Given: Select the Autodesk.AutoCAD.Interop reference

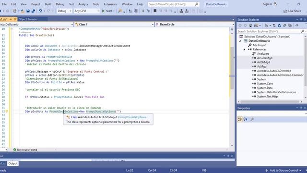Looking at the screenshot, I should tap(274, 71).
